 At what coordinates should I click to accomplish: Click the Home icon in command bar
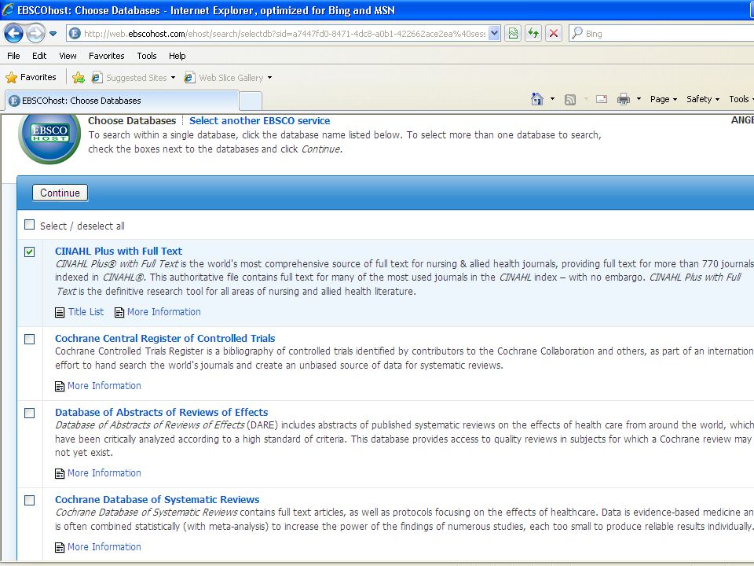pos(537,99)
